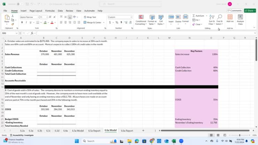Click the Windows taskbar Search box
The image size is (258, 145).
94,141
